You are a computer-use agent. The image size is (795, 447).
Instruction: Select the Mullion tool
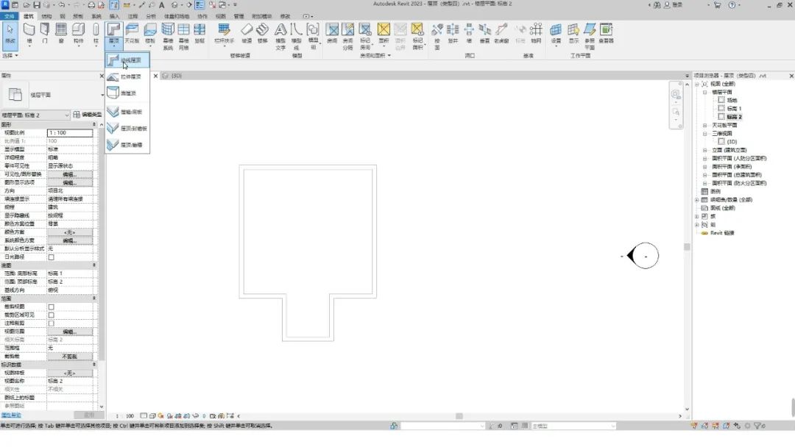point(199,33)
